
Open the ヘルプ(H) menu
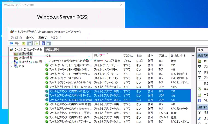(56, 38)
